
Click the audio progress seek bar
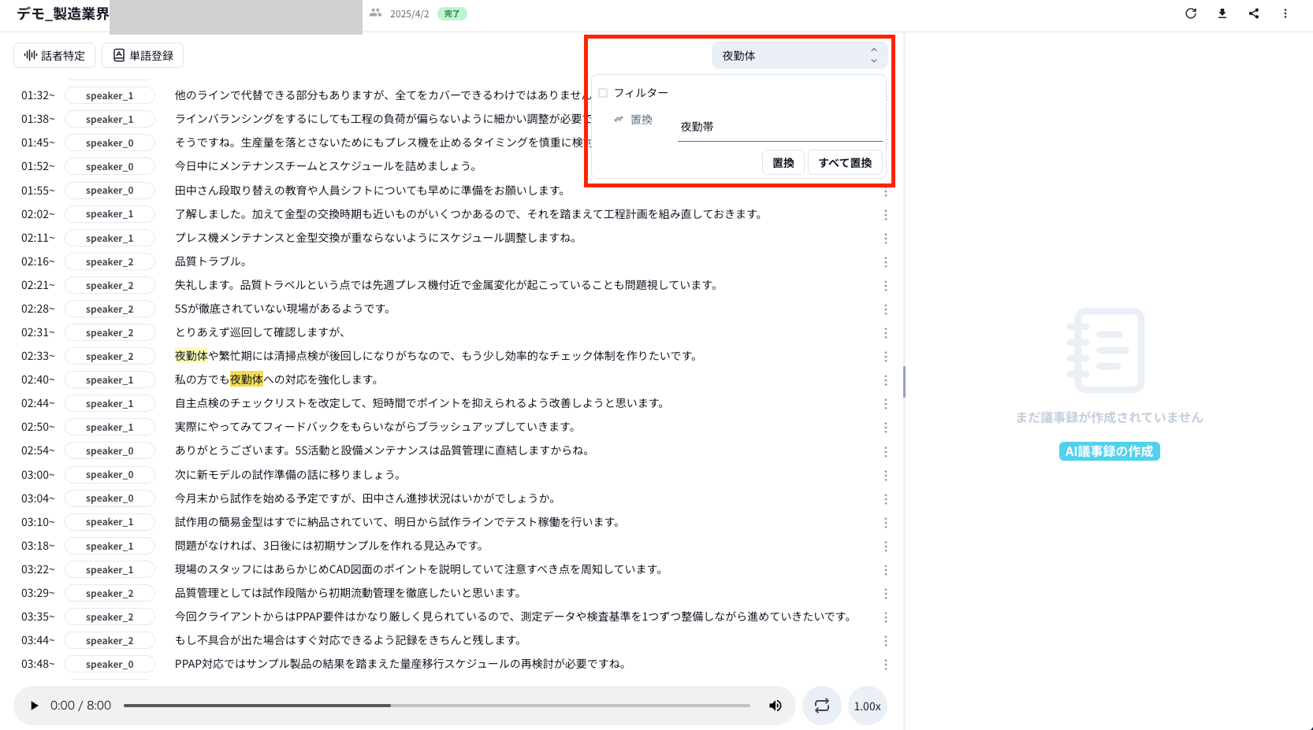[437, 706]
